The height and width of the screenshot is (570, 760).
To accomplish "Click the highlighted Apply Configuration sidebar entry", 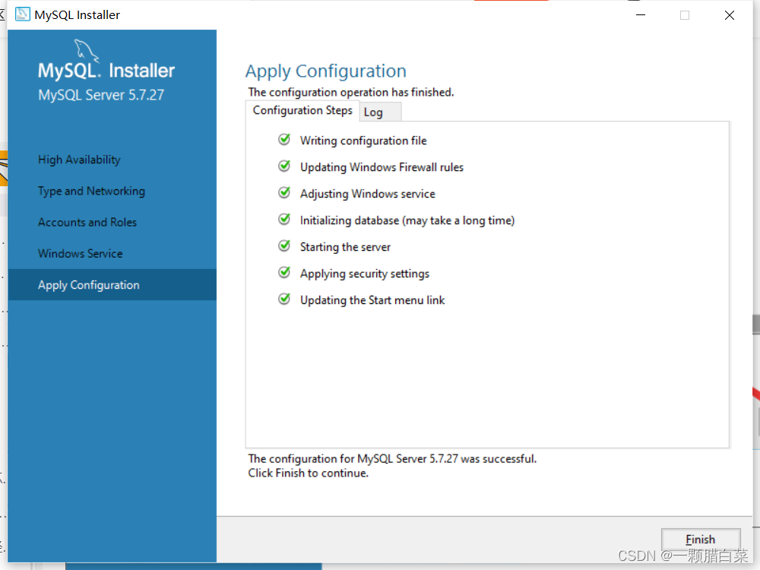I will coord(88,284).
